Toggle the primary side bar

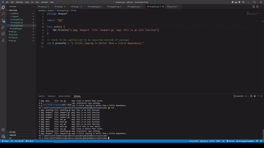tap(233, 2)
